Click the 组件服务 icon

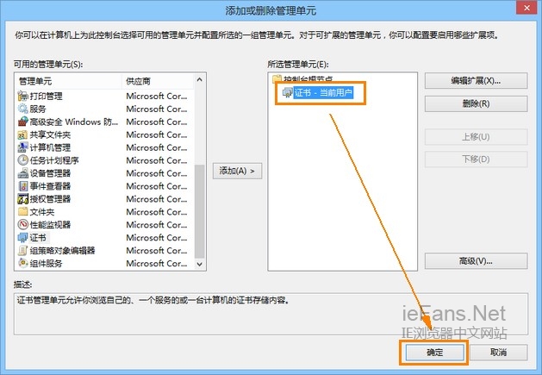[x=22, y=263]
